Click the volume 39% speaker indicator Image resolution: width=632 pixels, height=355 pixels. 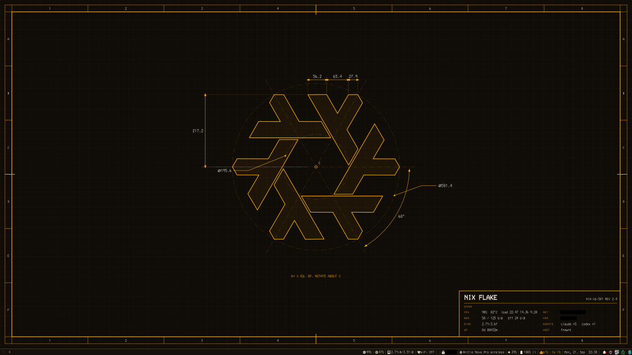[x=512, y=352]
